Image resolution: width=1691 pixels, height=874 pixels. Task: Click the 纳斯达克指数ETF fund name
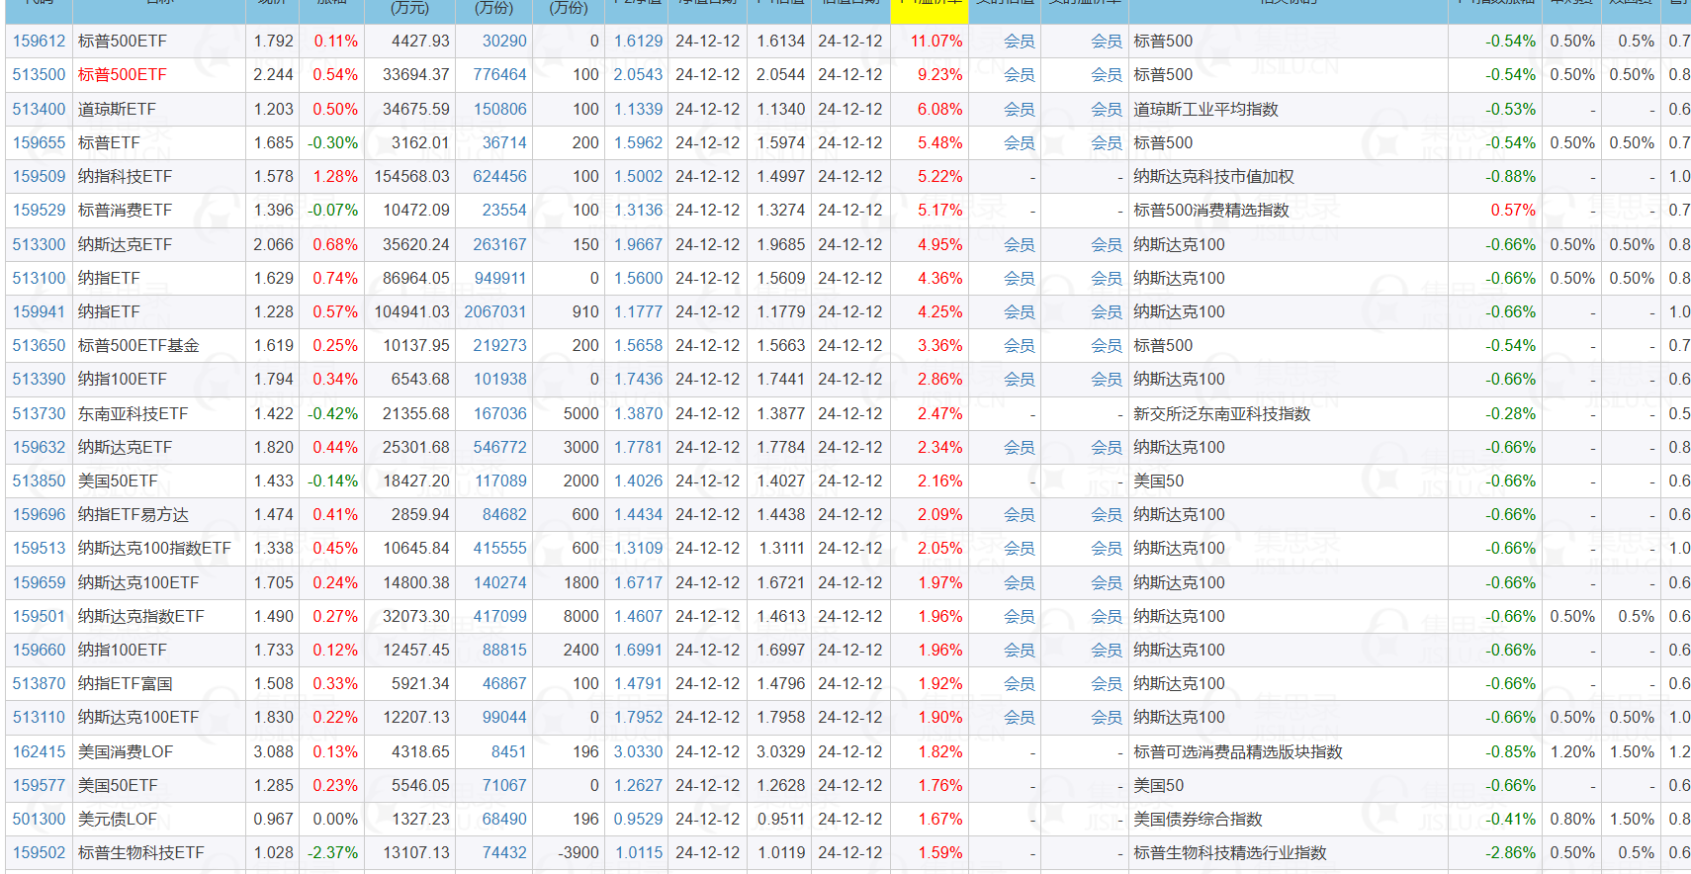(141, 616)
